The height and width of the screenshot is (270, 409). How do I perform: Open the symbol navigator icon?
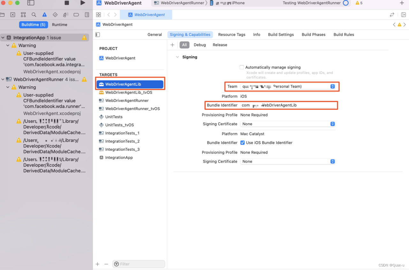23,15
